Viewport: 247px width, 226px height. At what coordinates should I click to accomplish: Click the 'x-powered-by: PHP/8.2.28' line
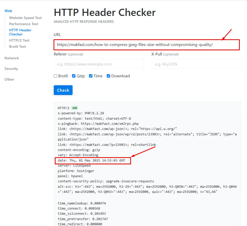[x=81, y=113]
